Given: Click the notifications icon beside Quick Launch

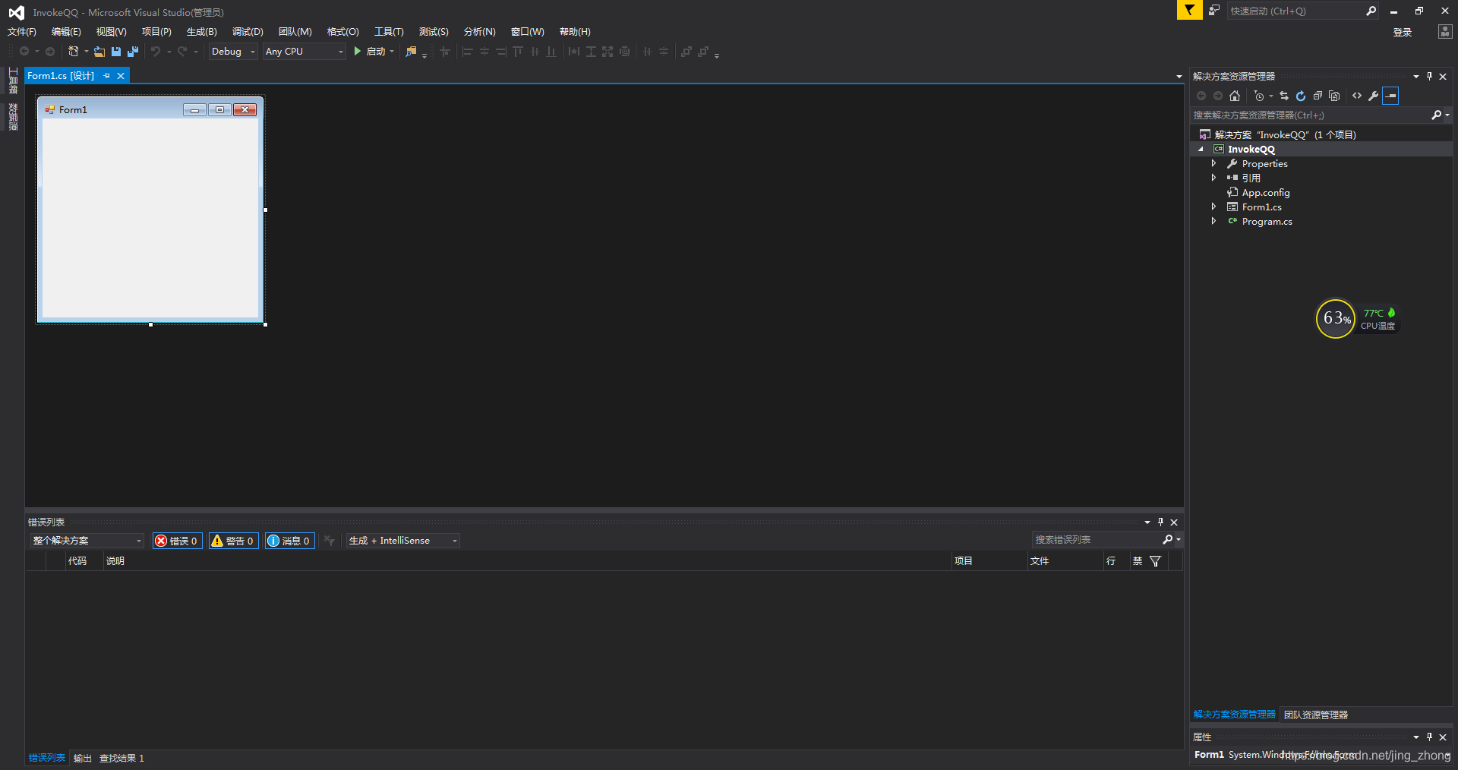Looking at the screenshot, I should pyautogui.click(x=1214, y=11).
